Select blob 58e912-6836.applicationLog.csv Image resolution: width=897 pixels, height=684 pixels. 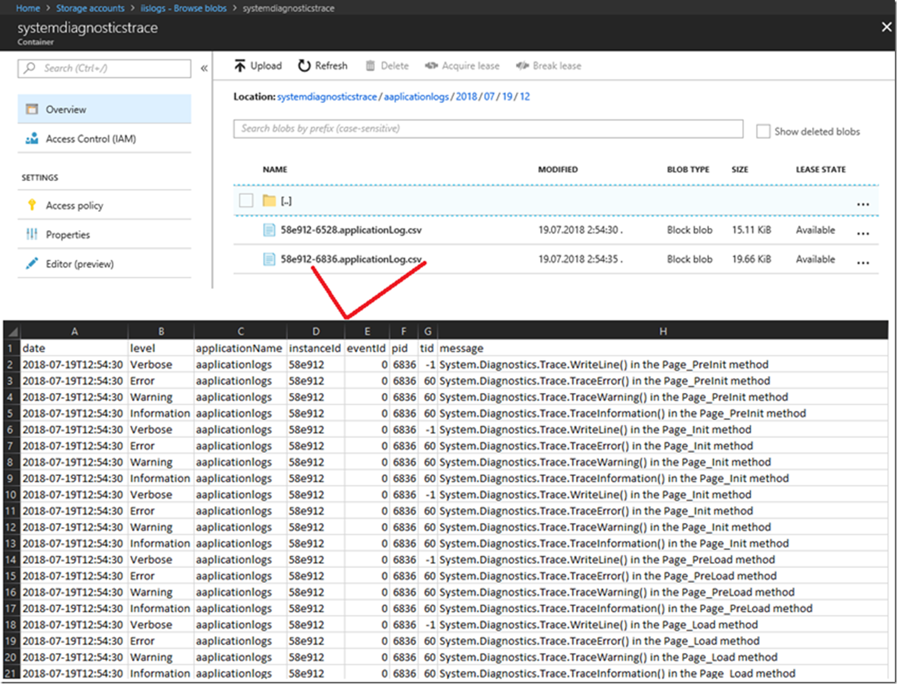pos(351,259)
